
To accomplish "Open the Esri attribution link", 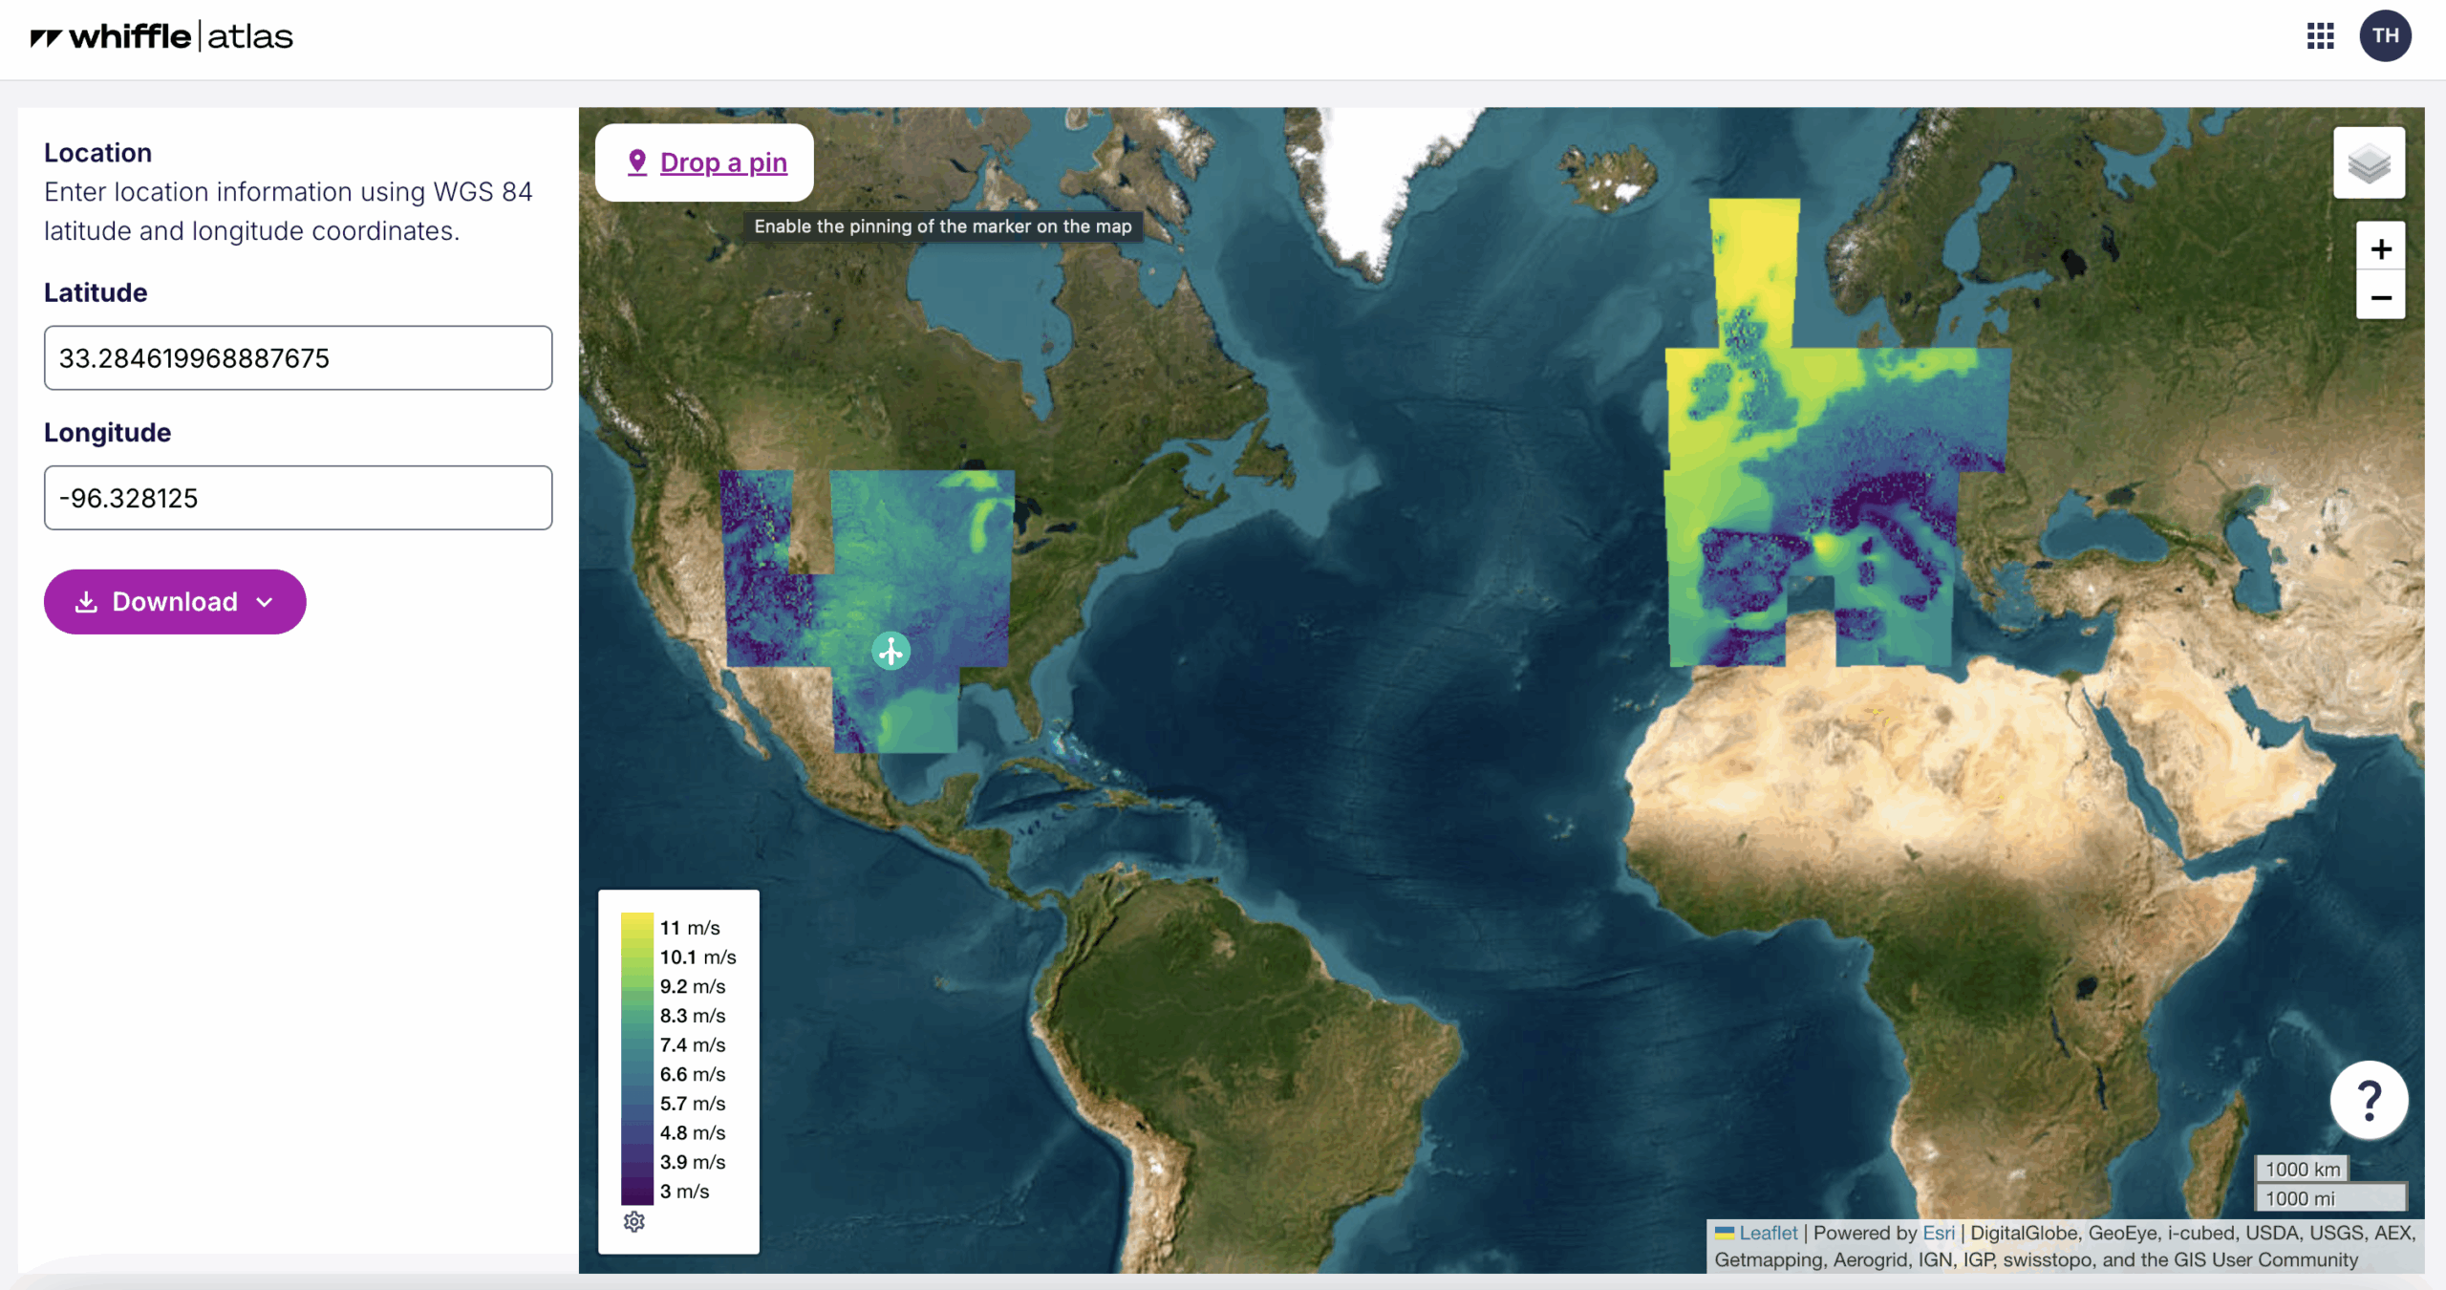I will click(x=1938, y=1233).
